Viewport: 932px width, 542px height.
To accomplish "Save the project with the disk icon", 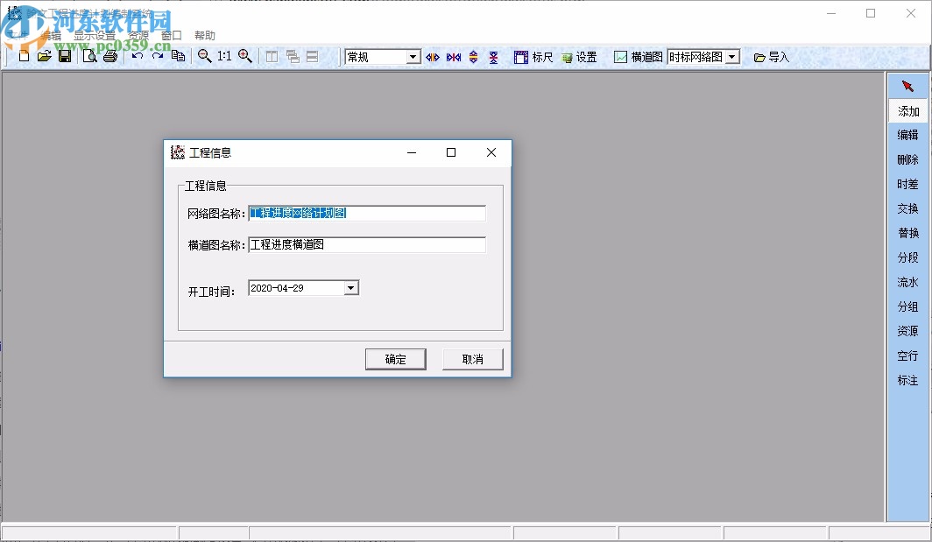I will pos(66,56).
